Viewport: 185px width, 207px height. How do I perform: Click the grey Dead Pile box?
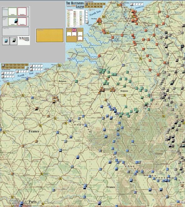[16, 32]
